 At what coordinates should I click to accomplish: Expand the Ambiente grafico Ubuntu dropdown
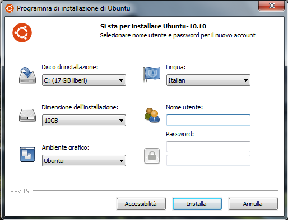click(84, 160)
